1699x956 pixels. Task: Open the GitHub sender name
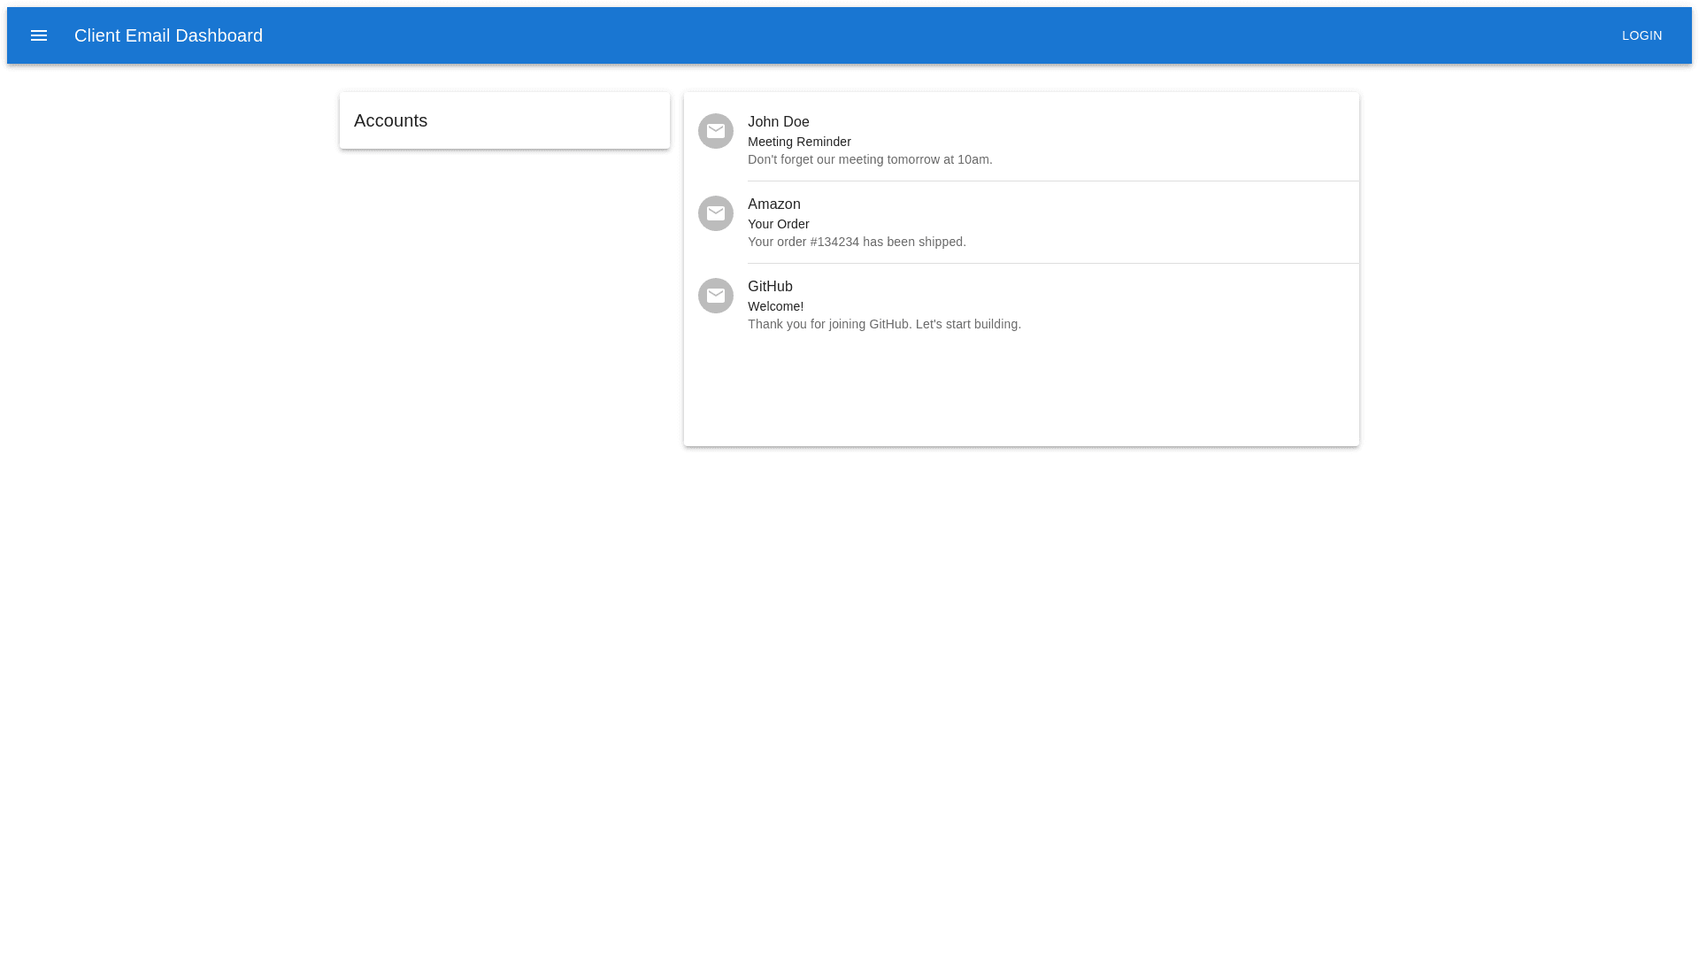tap(770, 287)
